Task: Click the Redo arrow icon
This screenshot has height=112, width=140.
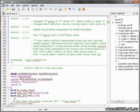Action: tap(50, 9)
